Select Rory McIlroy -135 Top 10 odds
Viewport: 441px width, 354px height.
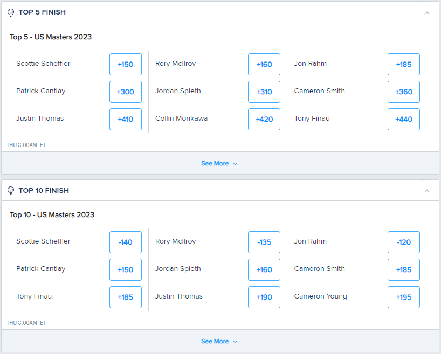[x=264, y=242]
